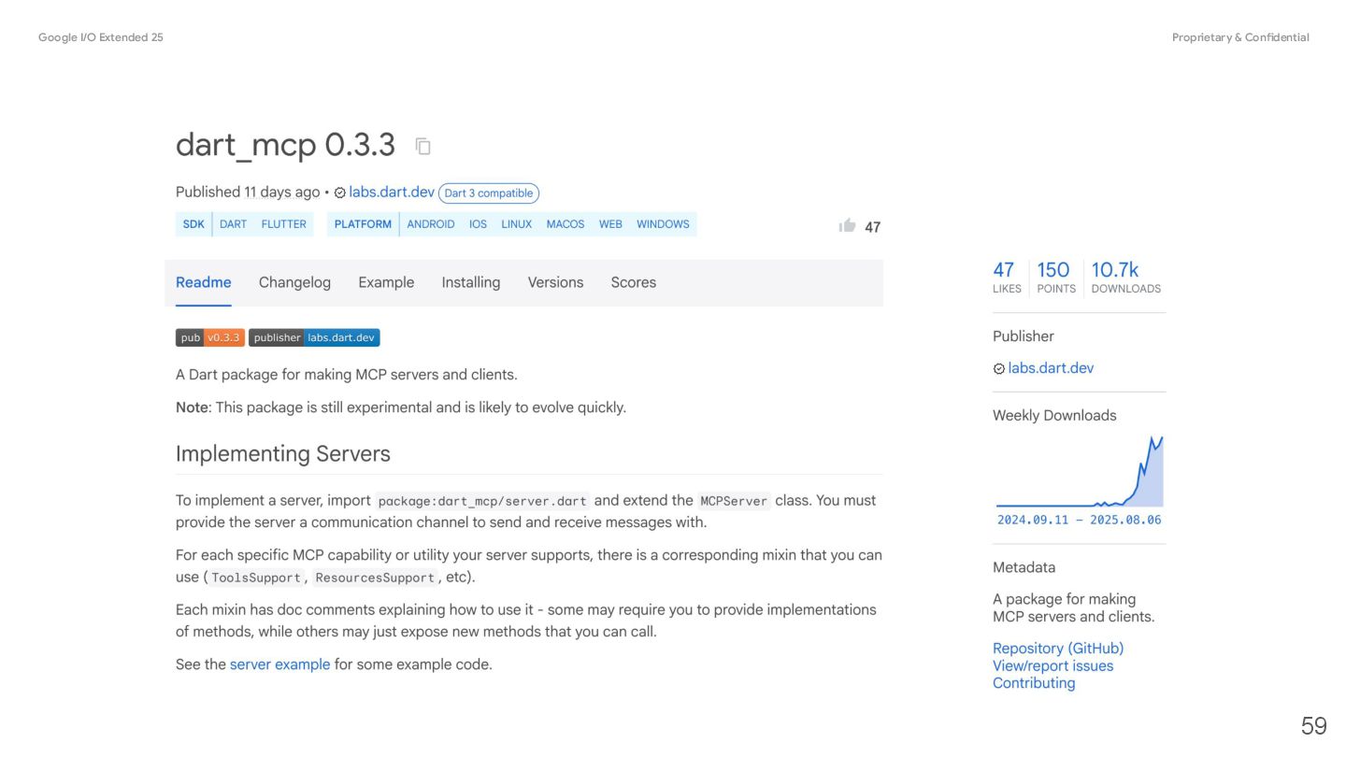Select the MACOS platform tag
This screenshot has height=757, width=1346.
point(566,224)
